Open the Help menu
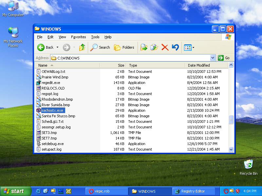 pyautogui.click(x=108, y=37)
